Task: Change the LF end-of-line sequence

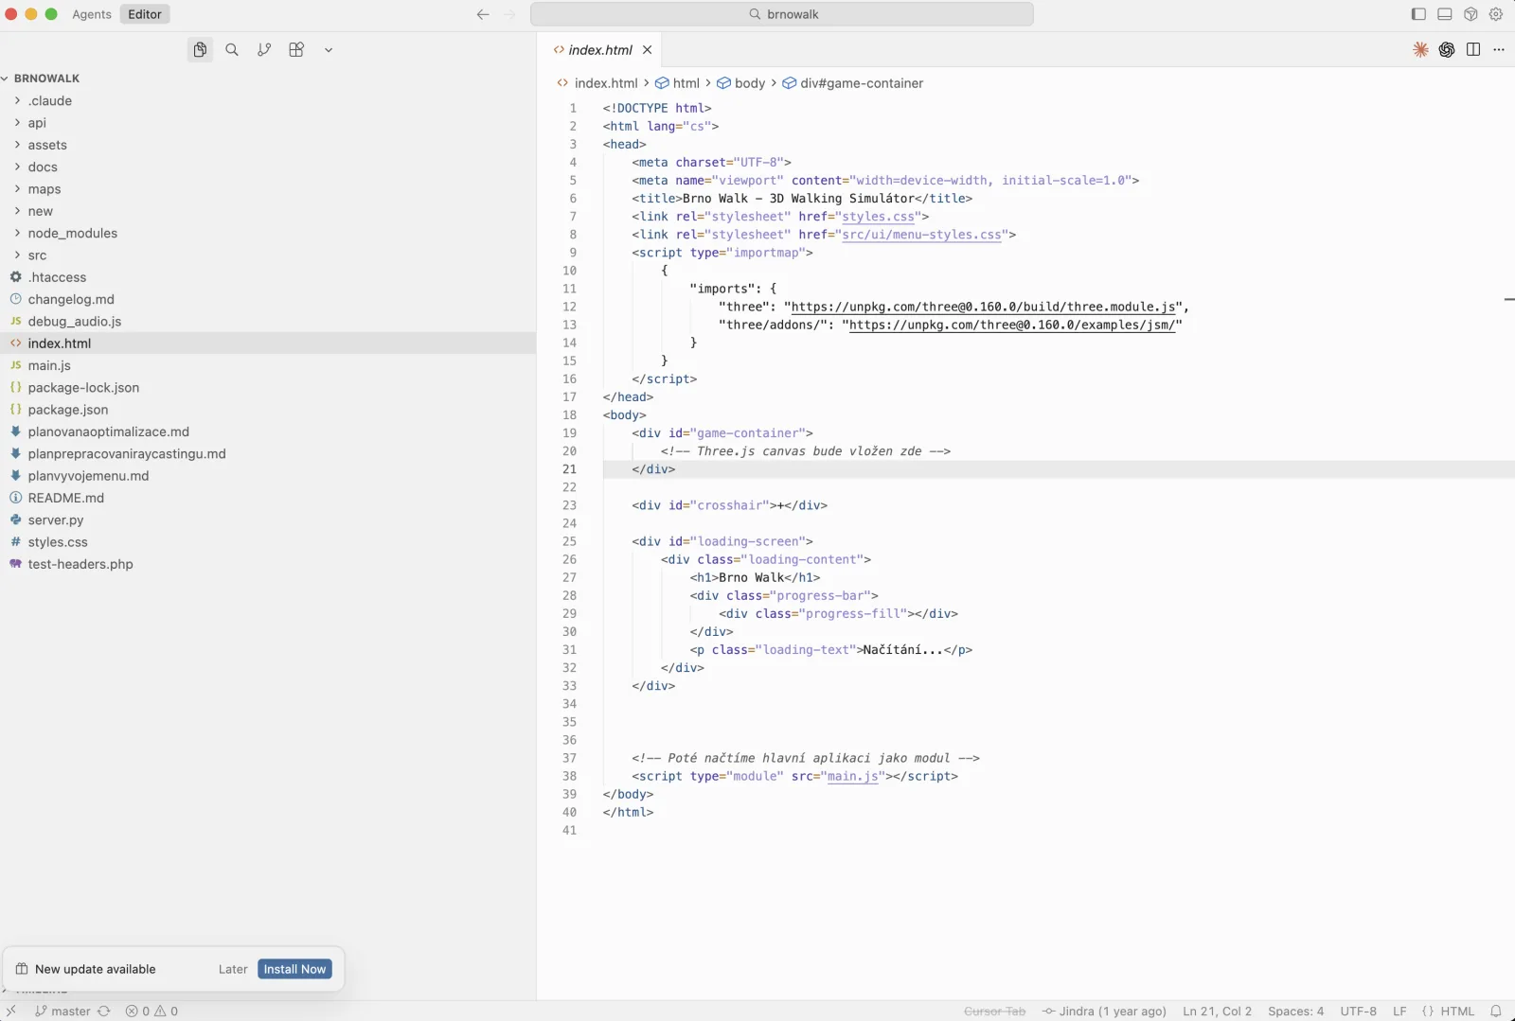Action: (1400, 1012)
